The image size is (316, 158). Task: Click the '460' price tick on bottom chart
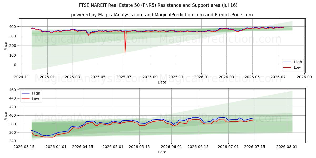click(13, 90)
